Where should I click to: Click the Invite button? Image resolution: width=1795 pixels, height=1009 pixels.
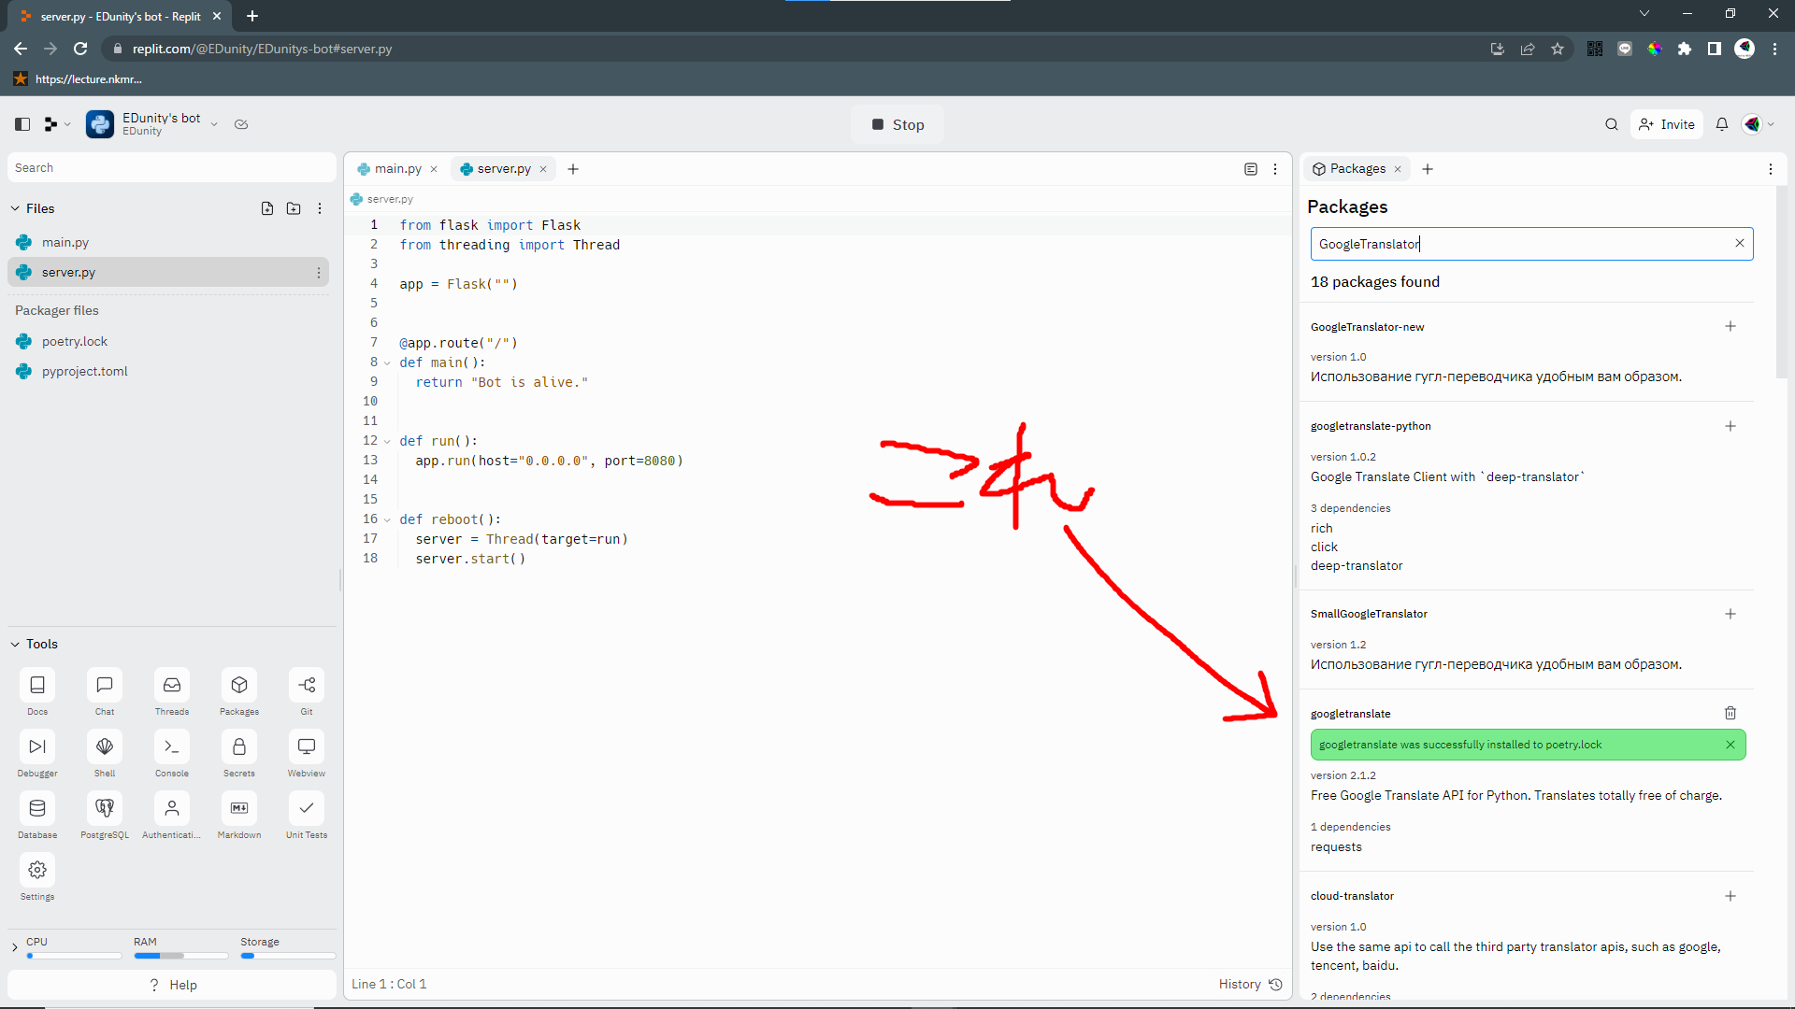1667,124
